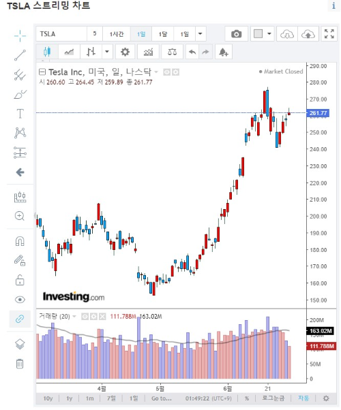Set bottom range to 1일
The height and width of the screenshot is (410, 341).
click(134, 398)
